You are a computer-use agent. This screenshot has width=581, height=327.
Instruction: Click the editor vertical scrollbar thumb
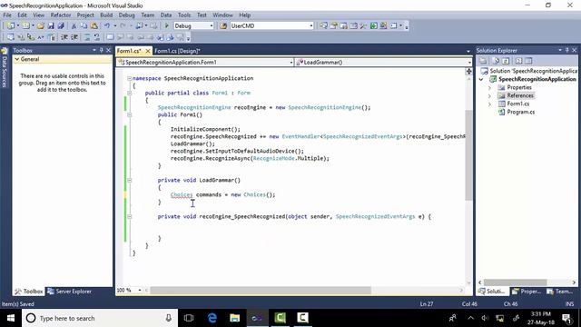click(468, 155)
